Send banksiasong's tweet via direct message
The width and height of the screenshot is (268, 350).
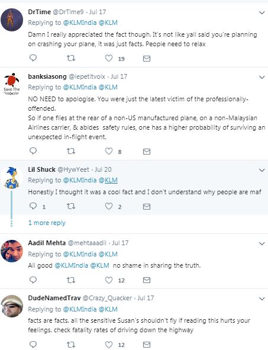pyautogui.click(x=147, y=152)
